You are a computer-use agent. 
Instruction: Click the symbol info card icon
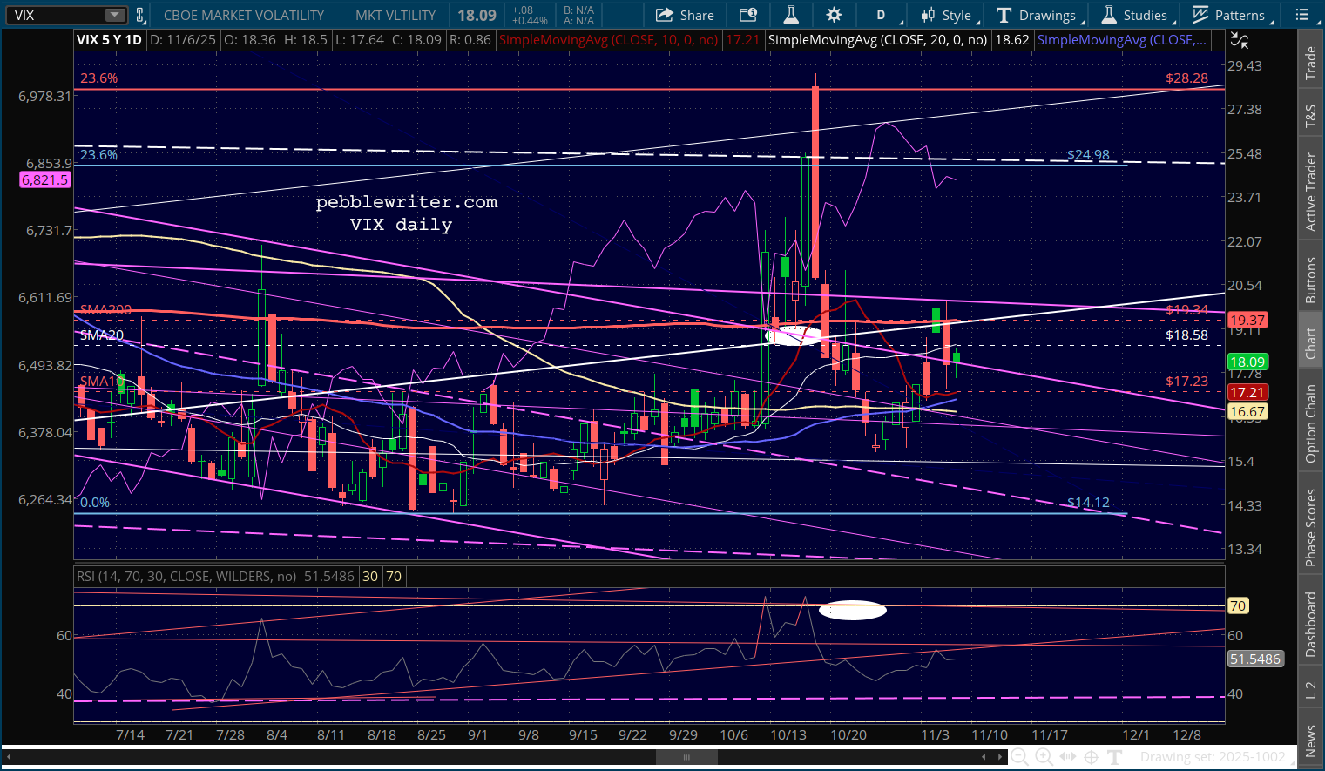748,15
